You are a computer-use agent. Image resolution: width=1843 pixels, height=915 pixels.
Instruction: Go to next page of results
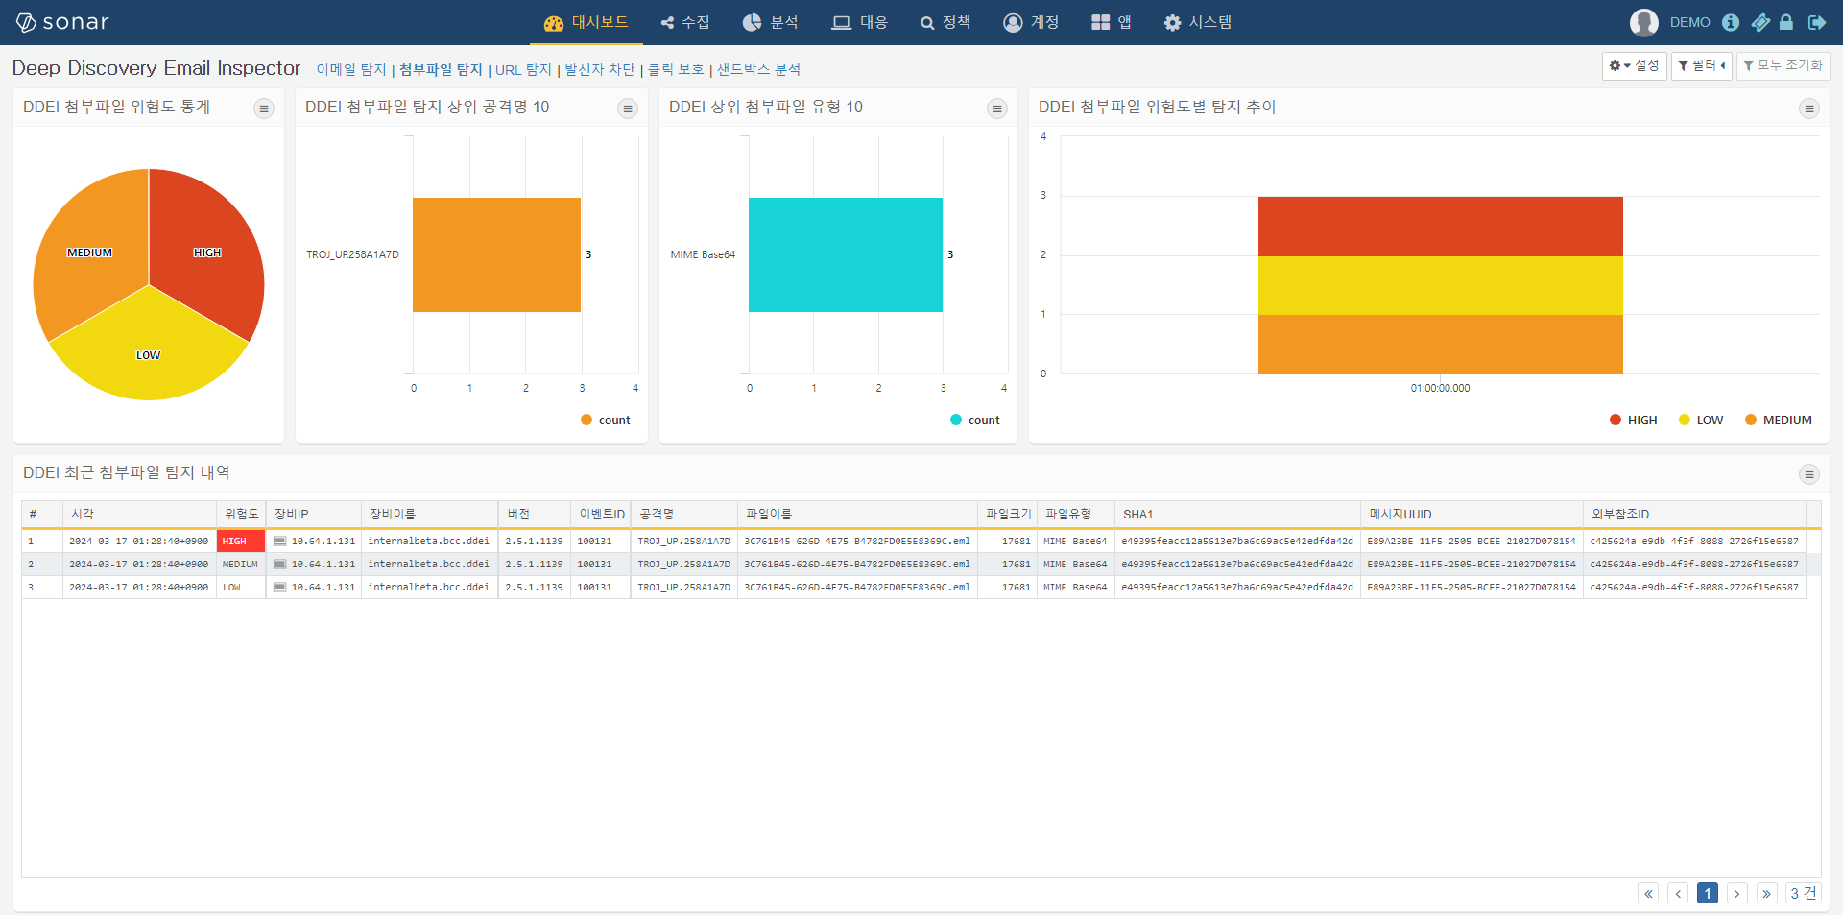pyautogui.click(x=1737, y=893)
